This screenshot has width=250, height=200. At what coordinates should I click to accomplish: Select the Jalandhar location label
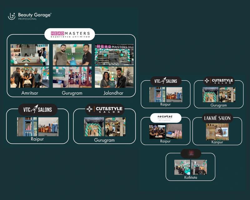(114, 93)
